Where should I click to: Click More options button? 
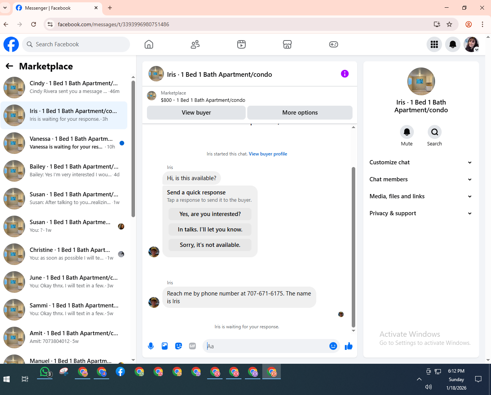pos(300,113)
